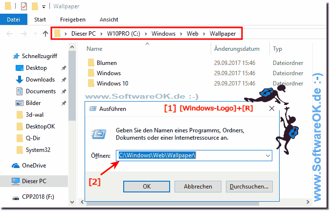Screen dimensions: 330x211
Task: Select the Windows 10 folder icon
Action: [91, 83]
